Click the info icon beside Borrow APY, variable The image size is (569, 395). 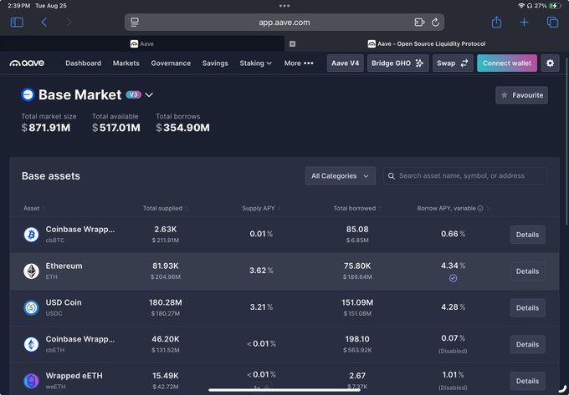coord(480,208)
